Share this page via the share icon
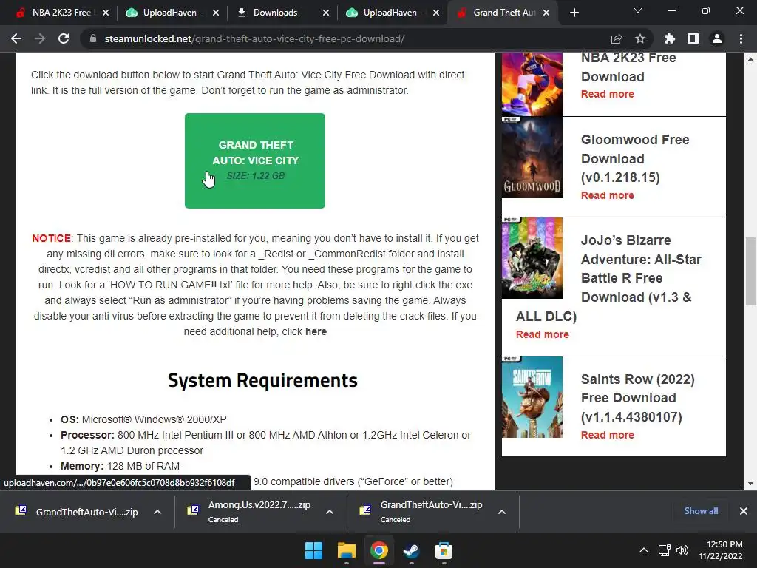The height and width of the screenshot is (568, 757). click(x=616, y=38)
